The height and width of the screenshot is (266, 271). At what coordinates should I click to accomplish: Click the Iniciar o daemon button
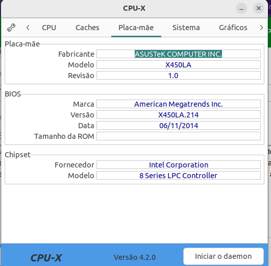click(x=224, y=256)
